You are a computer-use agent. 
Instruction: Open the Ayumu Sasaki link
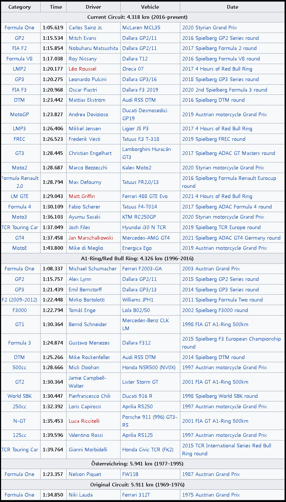pos(84,217)
